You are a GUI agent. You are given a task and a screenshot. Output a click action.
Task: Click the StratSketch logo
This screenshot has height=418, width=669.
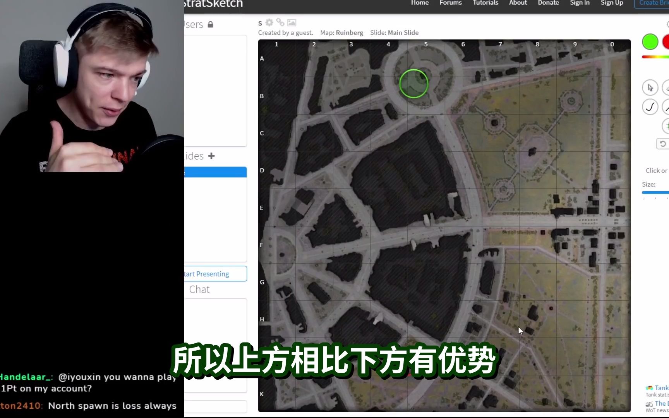pos(214,4)
